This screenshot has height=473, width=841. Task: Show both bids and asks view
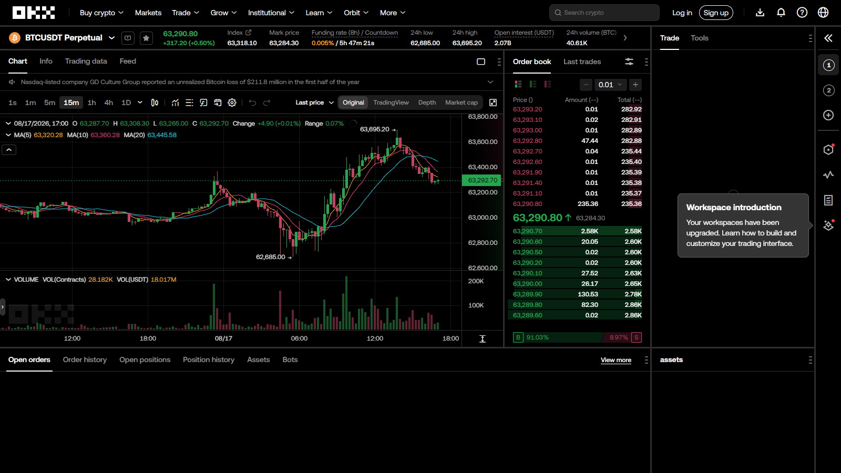coord(518,84)
